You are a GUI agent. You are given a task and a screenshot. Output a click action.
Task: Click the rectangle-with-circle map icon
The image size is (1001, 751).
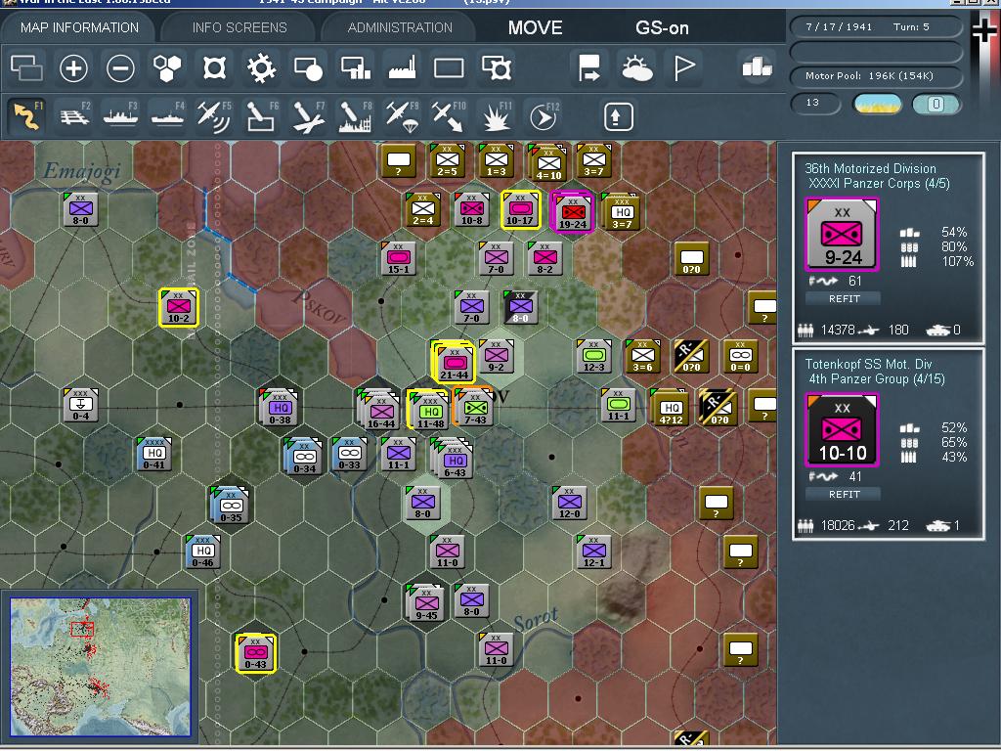(x=308, y=67)
